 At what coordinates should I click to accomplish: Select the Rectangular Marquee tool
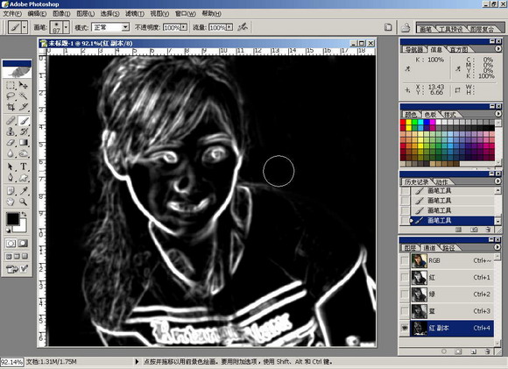pos(11,85)
